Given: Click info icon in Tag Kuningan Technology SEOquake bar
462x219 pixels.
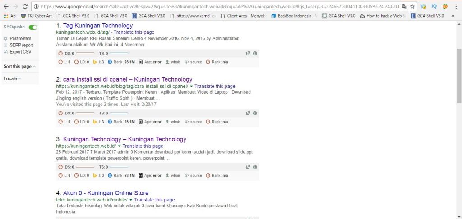Looking at the screenshot, I should tap(255, 53).
